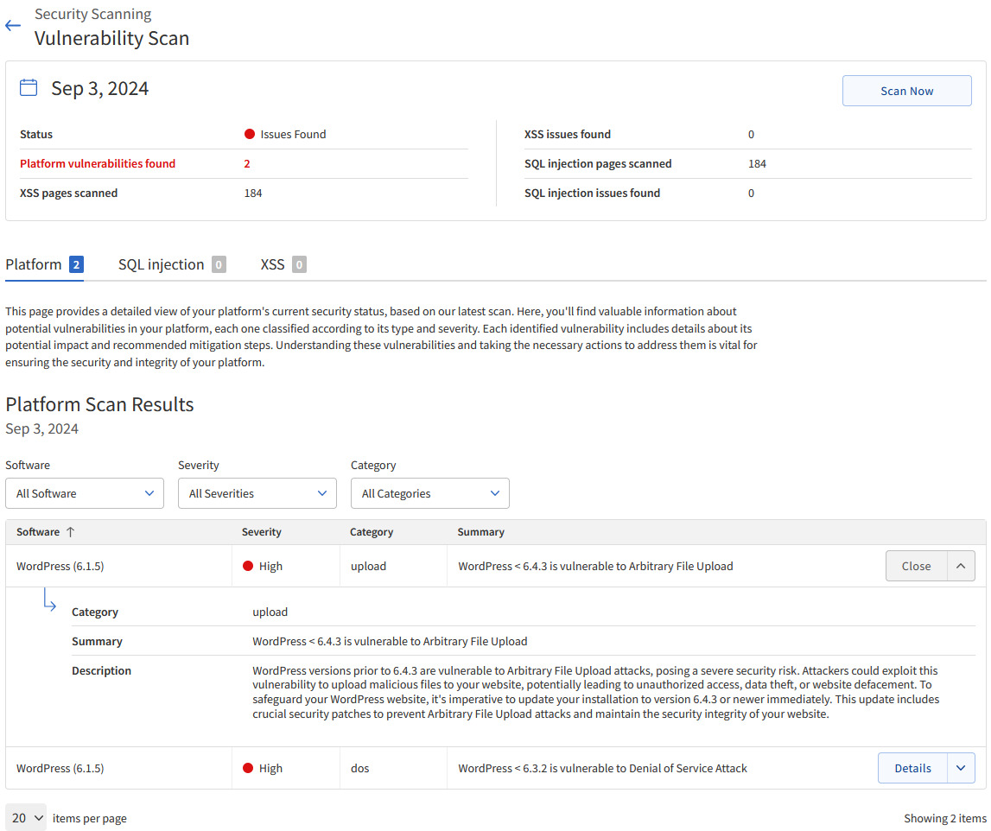Click the red Issues Found status dot

250,135
